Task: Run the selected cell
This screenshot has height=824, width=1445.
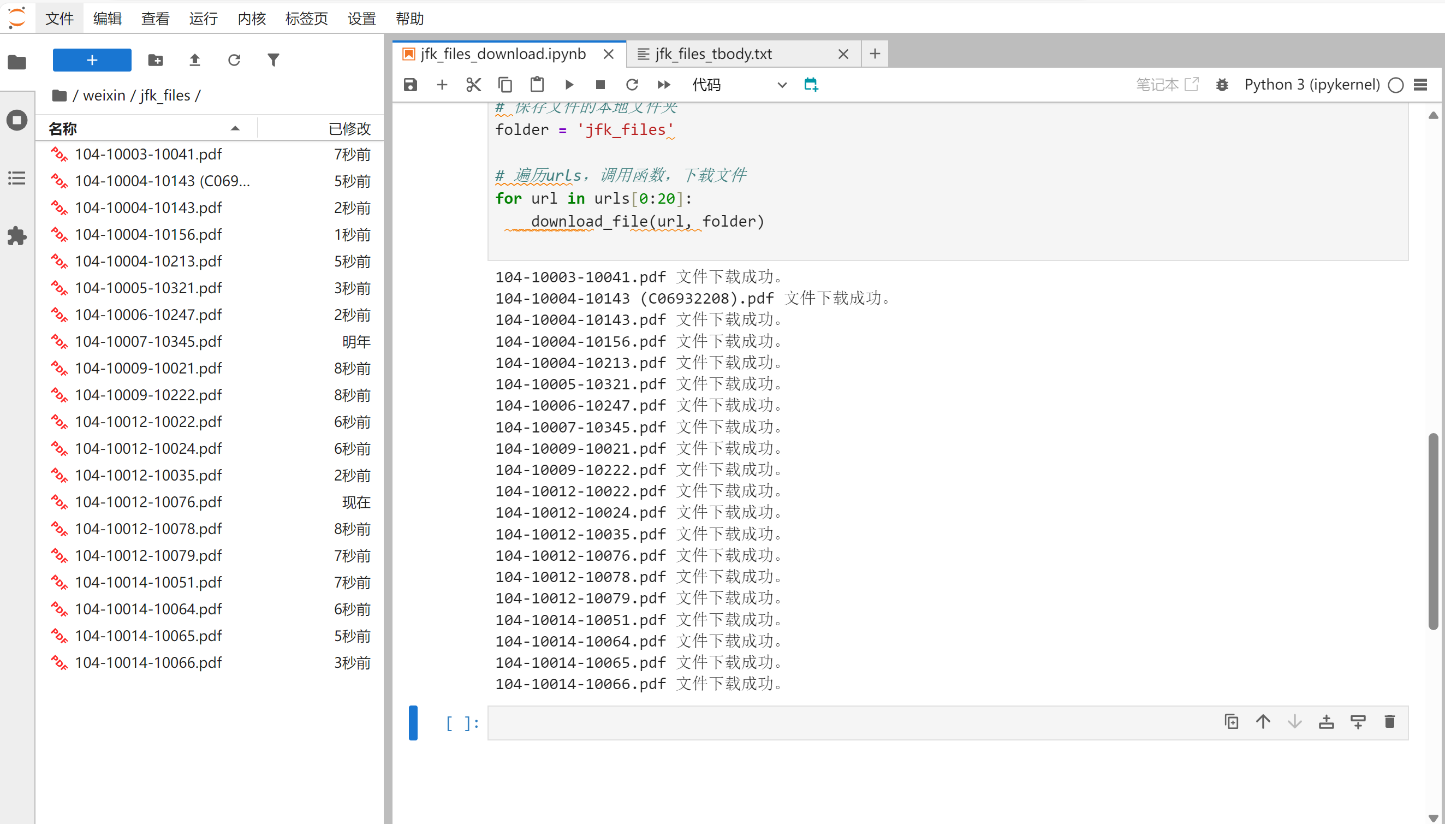Action: click(569, 85)
